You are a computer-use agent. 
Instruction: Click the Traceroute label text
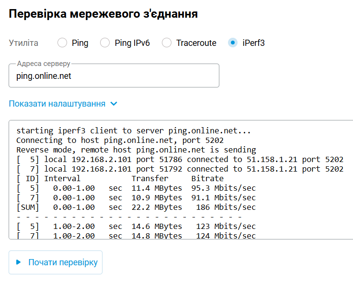pos(196,43)
